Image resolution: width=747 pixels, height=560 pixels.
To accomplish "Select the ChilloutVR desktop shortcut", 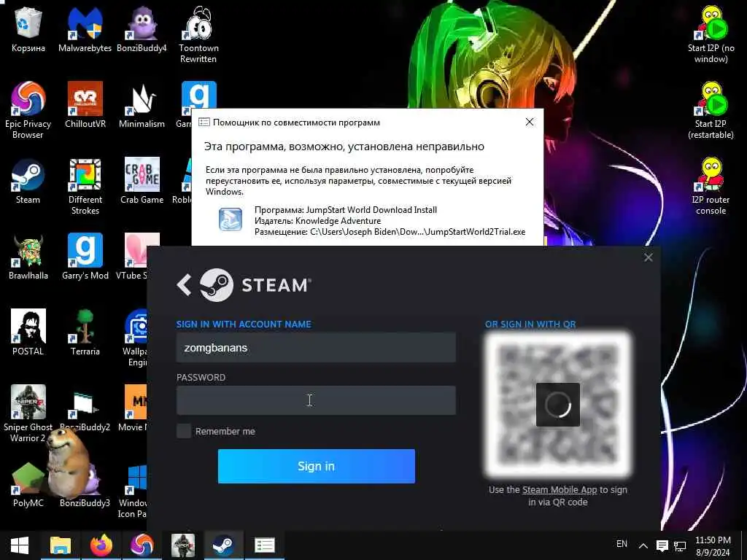I will tap(85, 105).
